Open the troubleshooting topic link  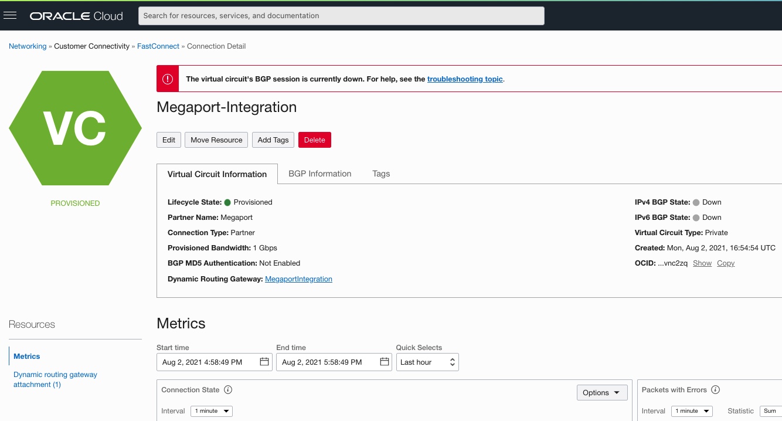click(465, 79)
